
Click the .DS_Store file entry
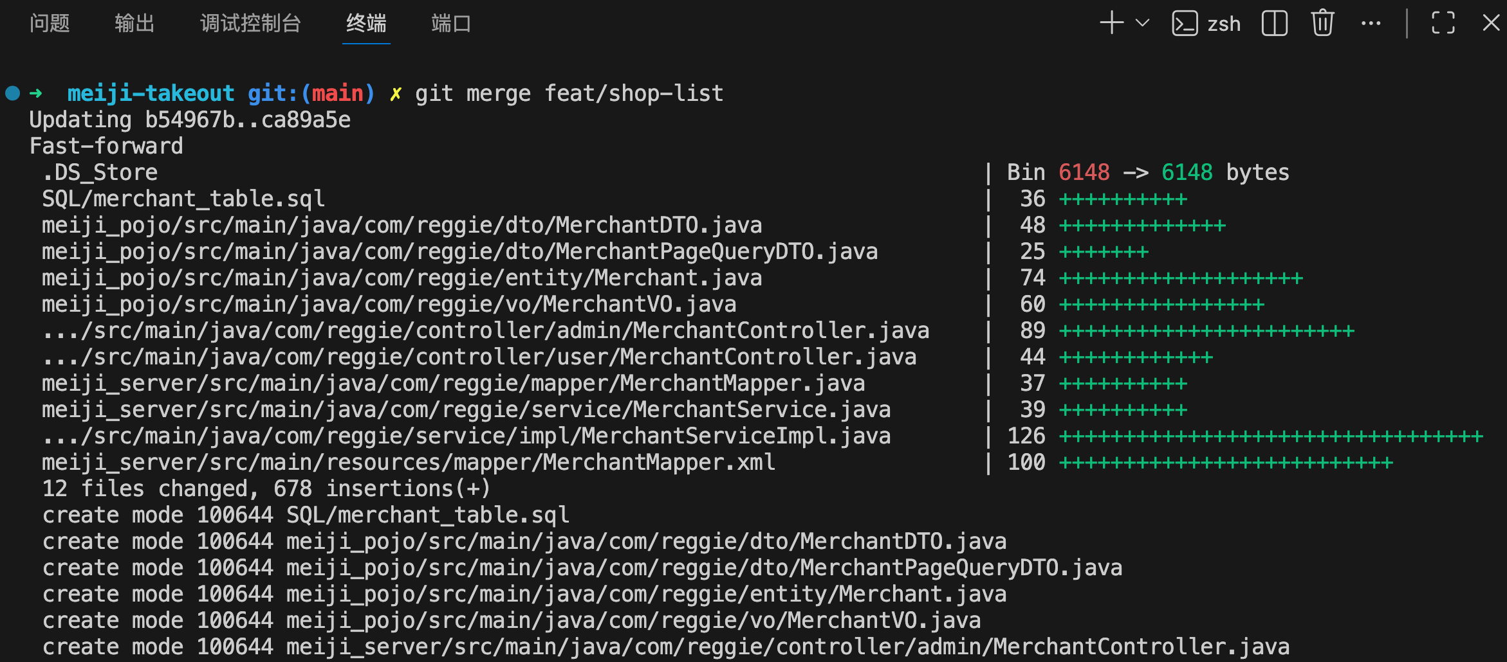click(100, 173)
